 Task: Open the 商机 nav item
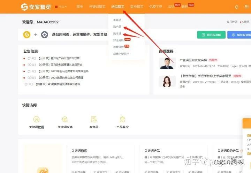(x=184, y=7)
